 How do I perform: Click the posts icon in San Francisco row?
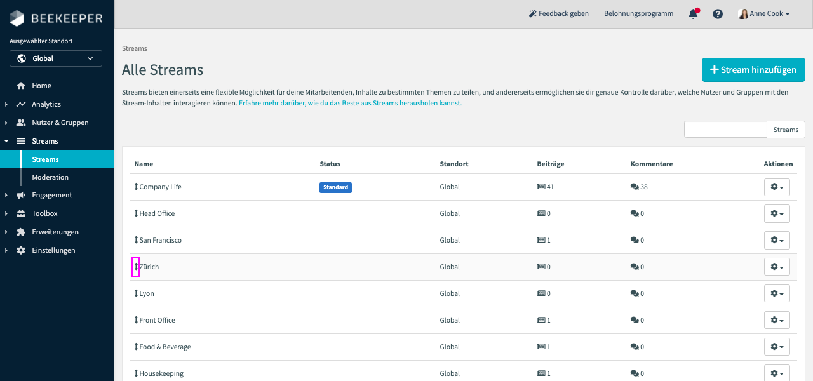(541, 240)
